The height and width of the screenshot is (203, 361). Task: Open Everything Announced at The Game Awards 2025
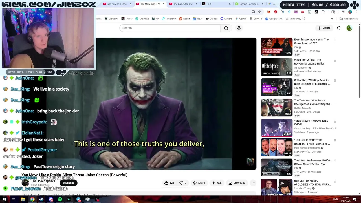311,41
